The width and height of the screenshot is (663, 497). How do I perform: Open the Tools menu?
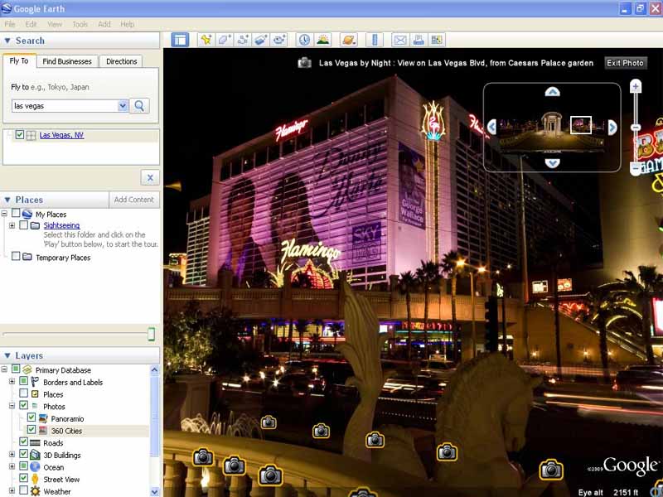tap(80, 25)
